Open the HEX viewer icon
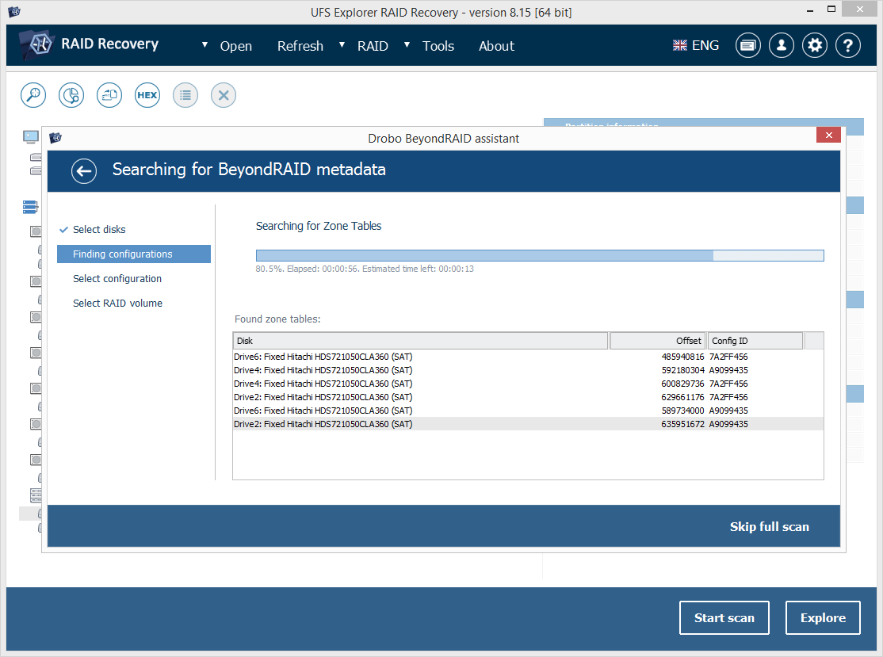The width and height of the screenshot is (883, 657). tap(147, 95)
